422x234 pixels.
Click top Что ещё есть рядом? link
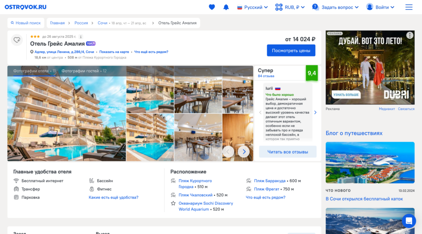pos(151,52)
